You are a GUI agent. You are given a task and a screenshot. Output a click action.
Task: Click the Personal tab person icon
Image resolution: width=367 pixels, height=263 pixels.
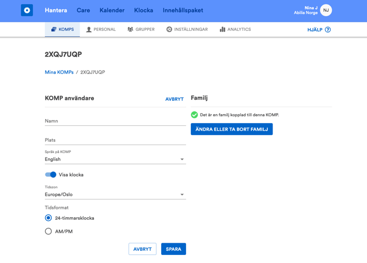coord(89,29)
